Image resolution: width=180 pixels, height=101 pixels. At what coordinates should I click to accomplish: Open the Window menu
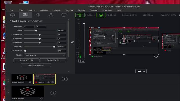tap(107, 10)
